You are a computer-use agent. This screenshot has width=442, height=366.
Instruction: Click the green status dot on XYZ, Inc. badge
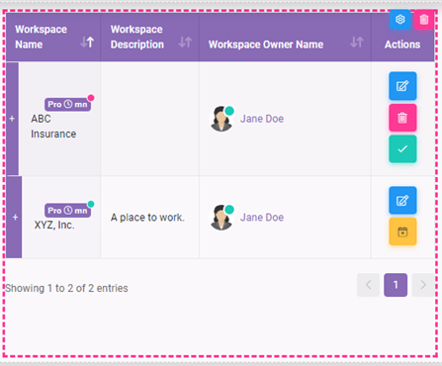[x=91, y=204]
